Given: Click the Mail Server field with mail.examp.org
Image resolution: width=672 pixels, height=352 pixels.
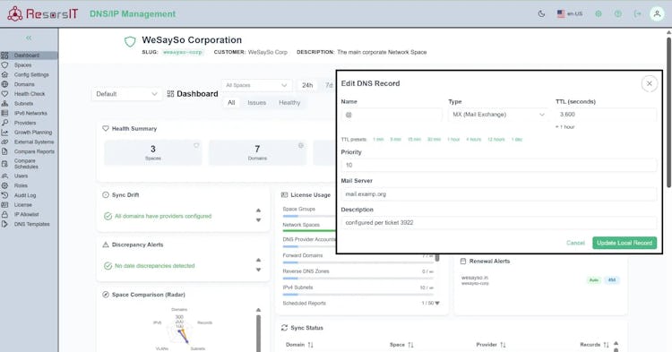Looking at the screenshot, I should [x=499, y=194].
